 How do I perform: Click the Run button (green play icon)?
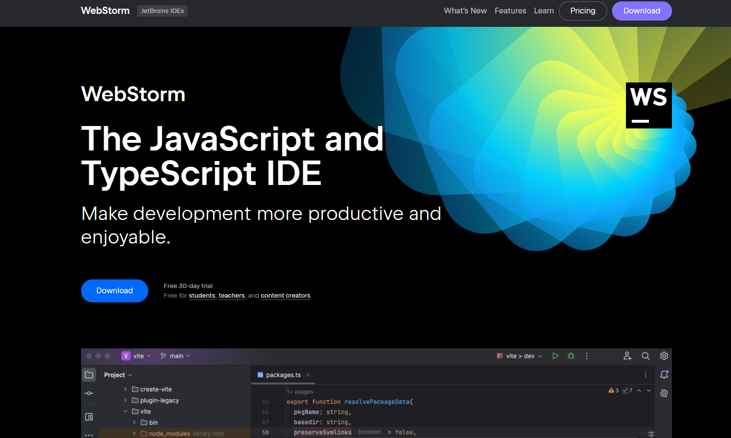[555, 356]
